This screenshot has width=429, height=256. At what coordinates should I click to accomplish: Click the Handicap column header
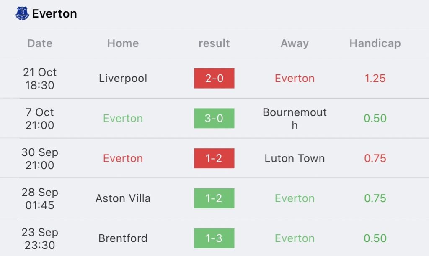tap(375, 43)
